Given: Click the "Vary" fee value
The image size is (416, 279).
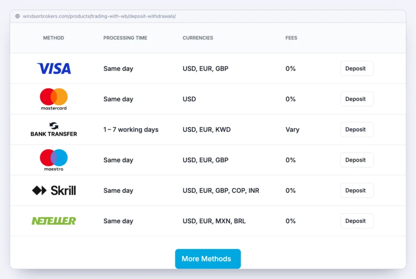Looking at the screenshot, I should coord(292,130).
